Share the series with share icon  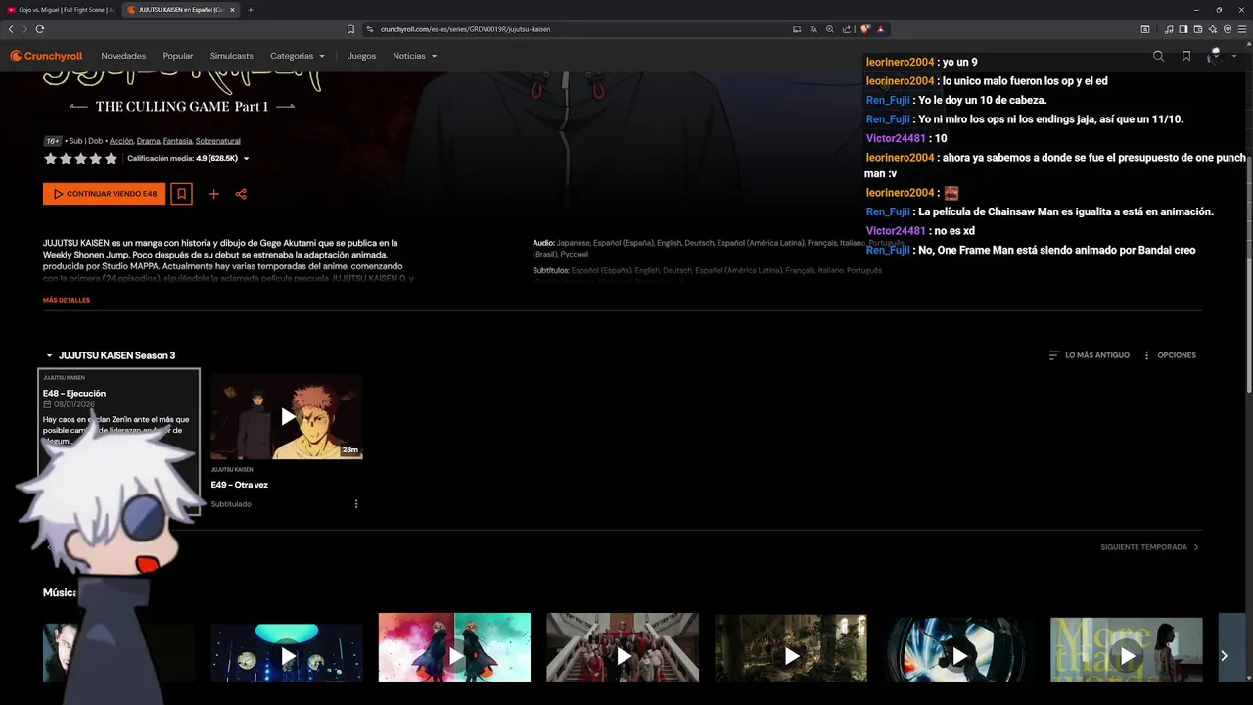(241, 194)
